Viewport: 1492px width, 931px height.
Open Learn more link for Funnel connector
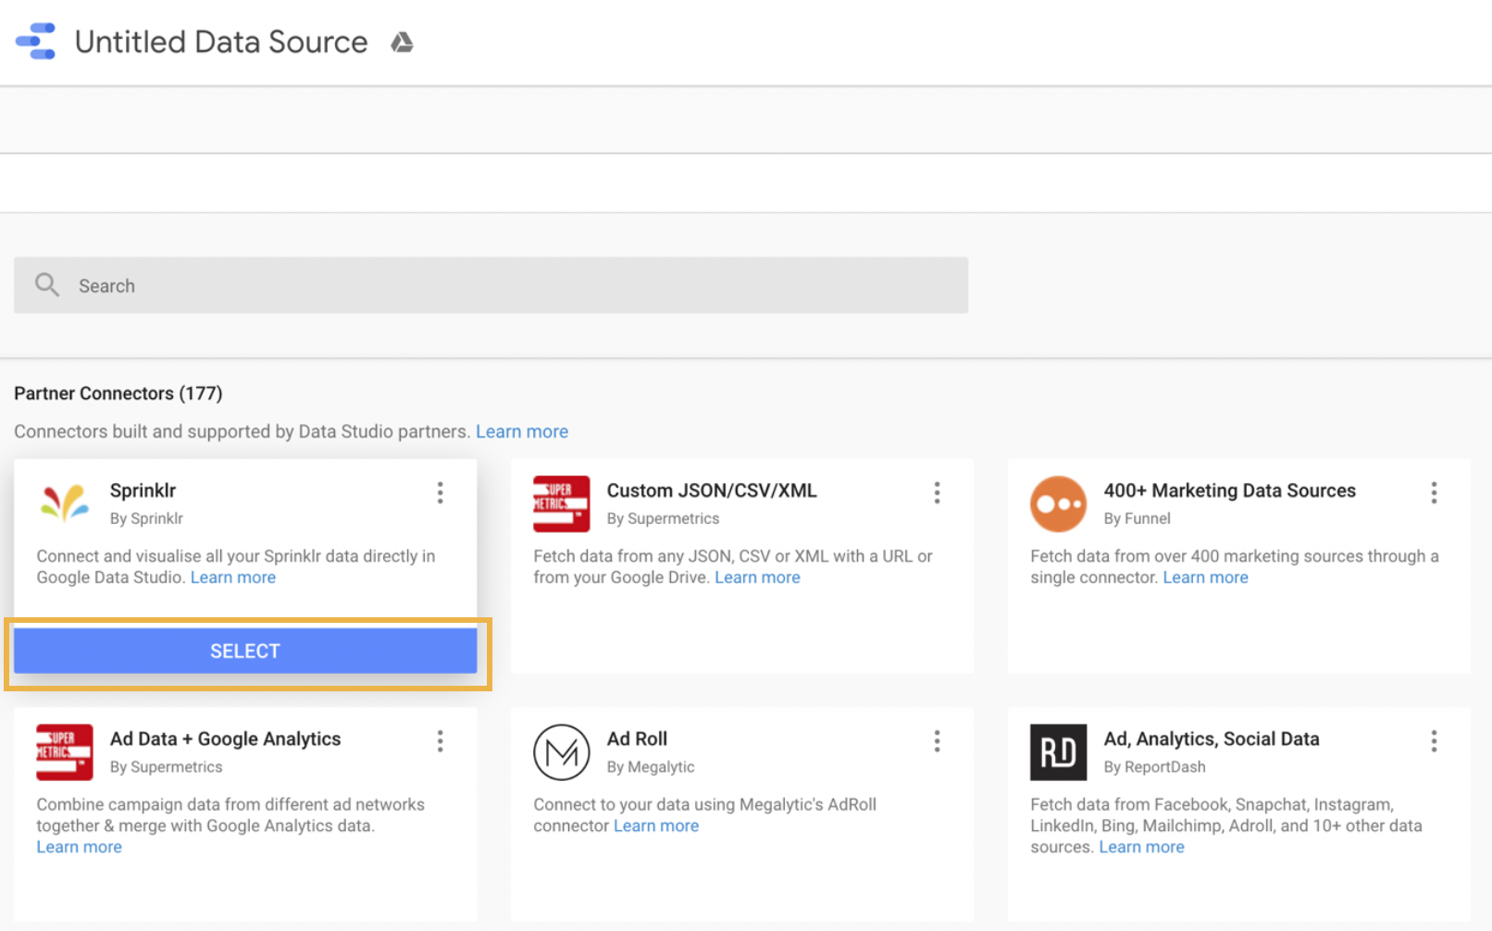click(x=1205, y=577)
